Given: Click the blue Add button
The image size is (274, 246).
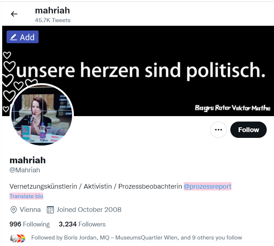Looking at the screenshot, I should pyautogui.click(x=23, y=37).
